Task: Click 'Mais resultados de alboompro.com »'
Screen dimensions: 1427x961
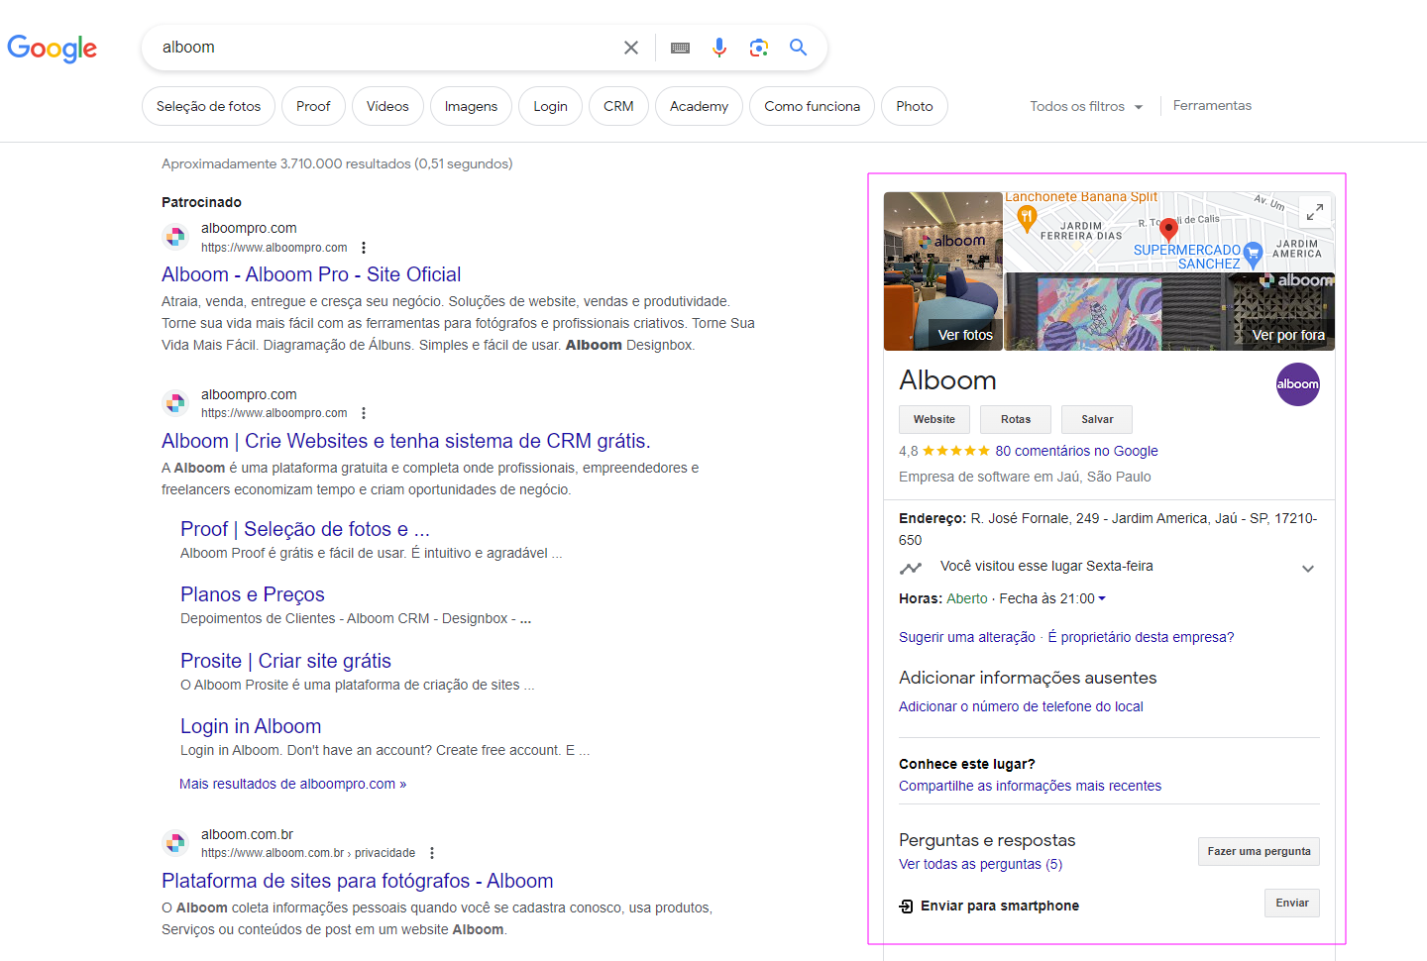Action: tap(293, 784)
